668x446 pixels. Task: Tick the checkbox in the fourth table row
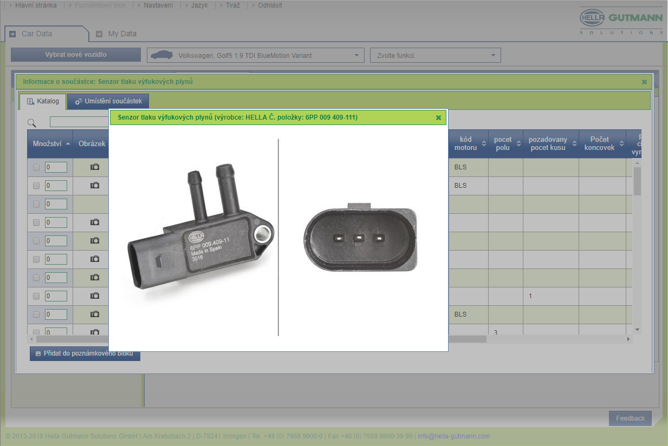click(x=36, y=223)
